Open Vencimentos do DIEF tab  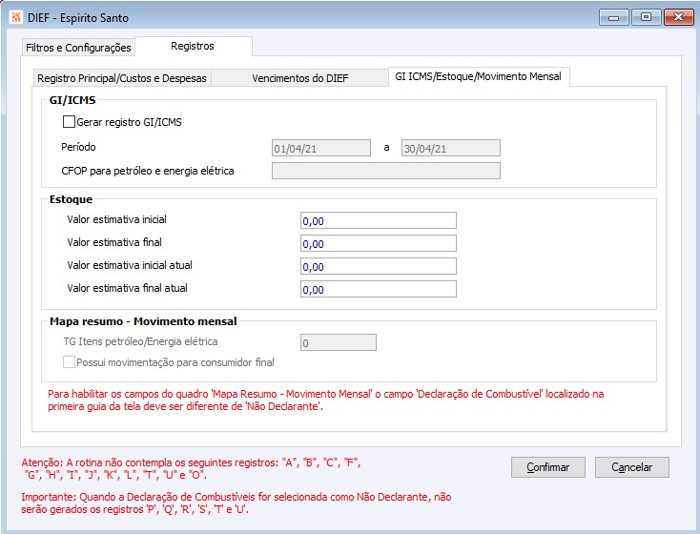tap(300, 78)
